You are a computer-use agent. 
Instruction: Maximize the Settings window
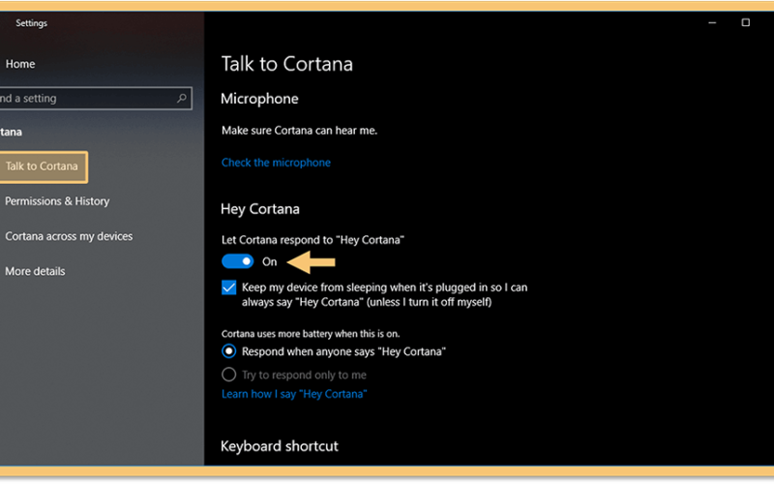745,22
